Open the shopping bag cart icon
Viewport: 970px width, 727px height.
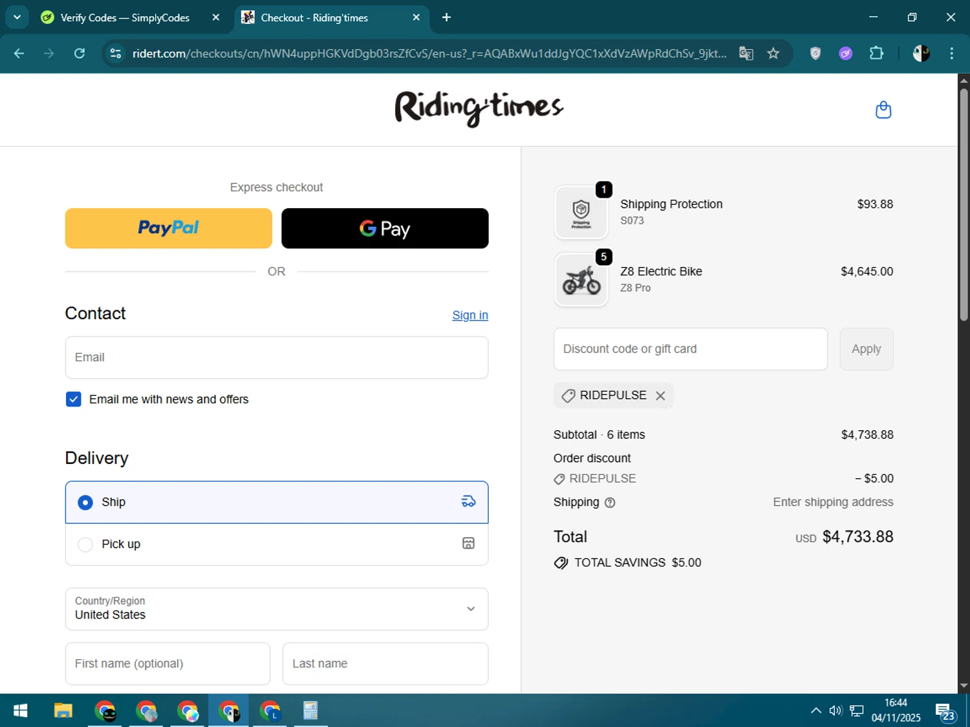point(883,110)
